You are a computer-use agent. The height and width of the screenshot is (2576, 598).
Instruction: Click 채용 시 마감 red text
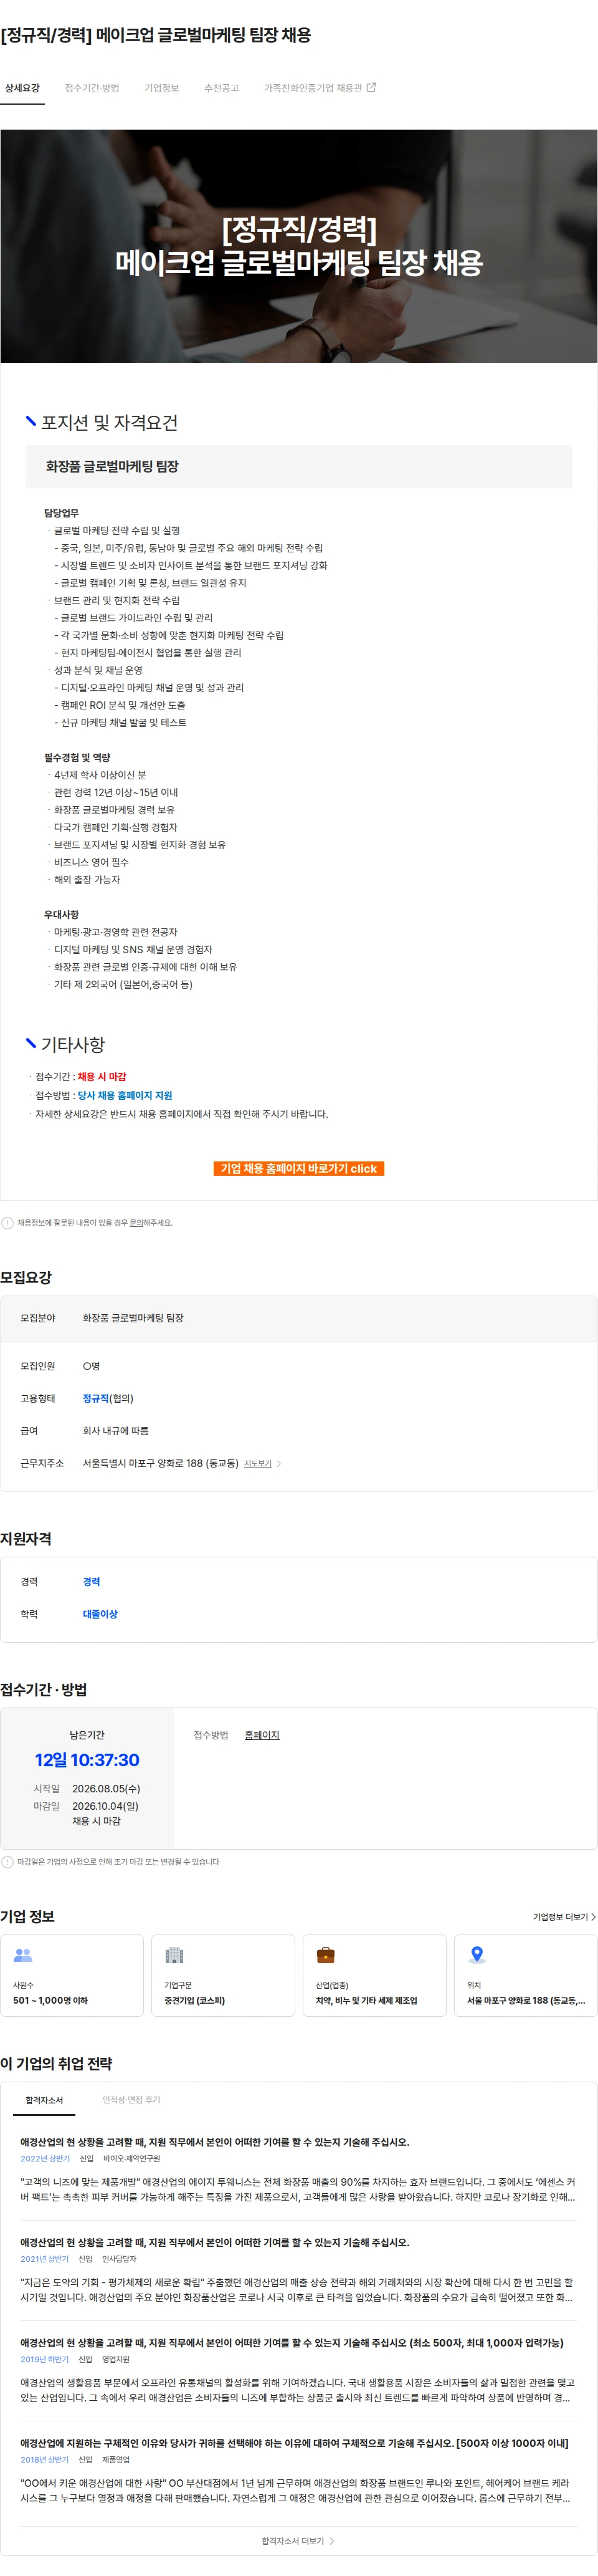102,1077
